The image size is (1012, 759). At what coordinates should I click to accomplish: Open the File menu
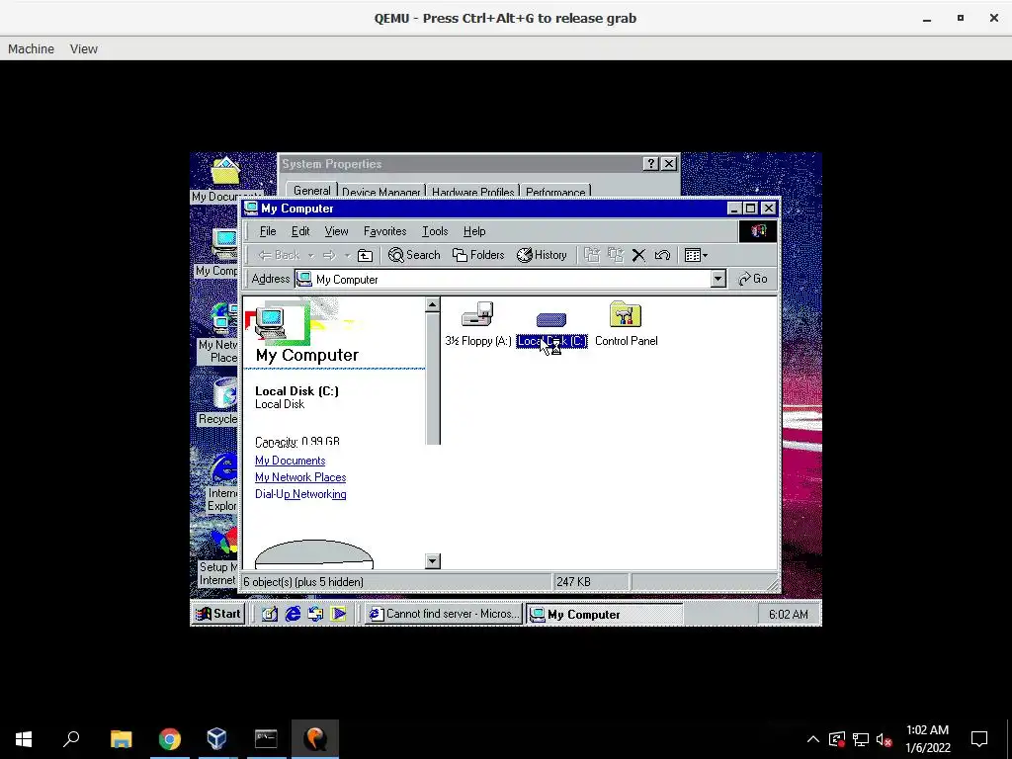tap(268, 231)
